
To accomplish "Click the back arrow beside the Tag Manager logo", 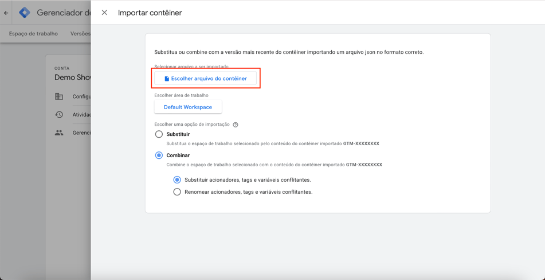I will coord(6,13).
